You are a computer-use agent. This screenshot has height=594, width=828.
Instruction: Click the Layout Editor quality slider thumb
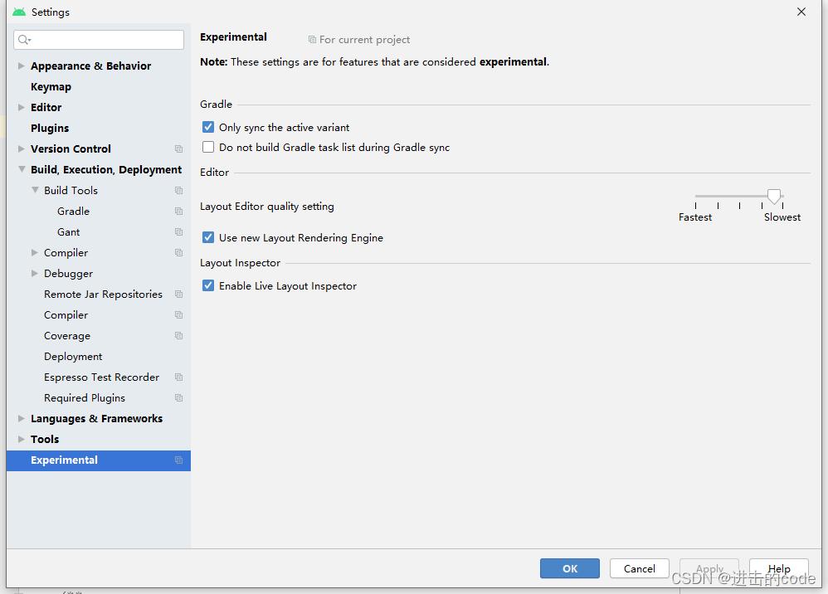click(774, 197)
